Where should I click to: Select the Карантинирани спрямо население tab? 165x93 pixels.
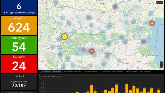click(x=112, y=72)
